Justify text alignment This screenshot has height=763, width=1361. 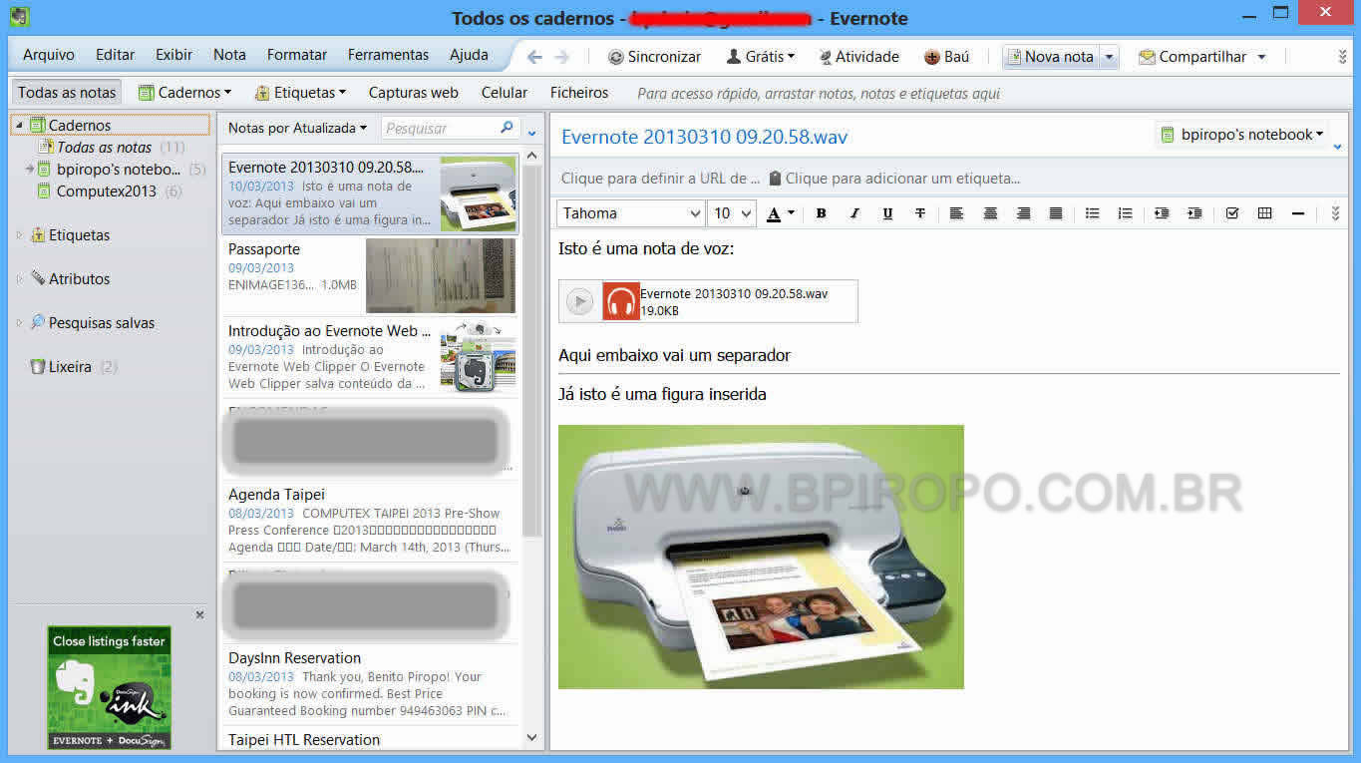pos(1056,213)
